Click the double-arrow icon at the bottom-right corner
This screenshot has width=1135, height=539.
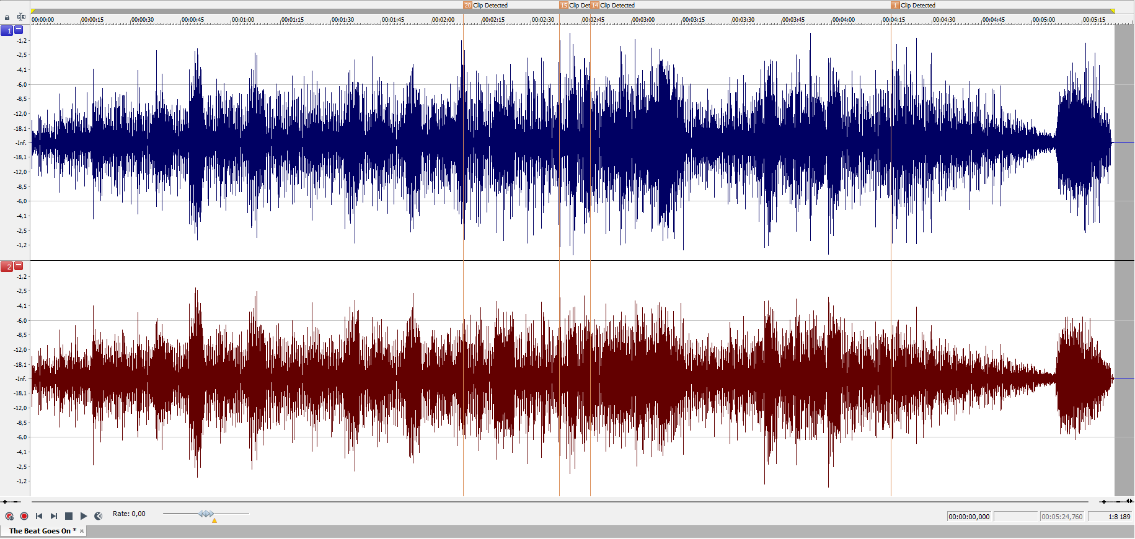coord(1129,501)
